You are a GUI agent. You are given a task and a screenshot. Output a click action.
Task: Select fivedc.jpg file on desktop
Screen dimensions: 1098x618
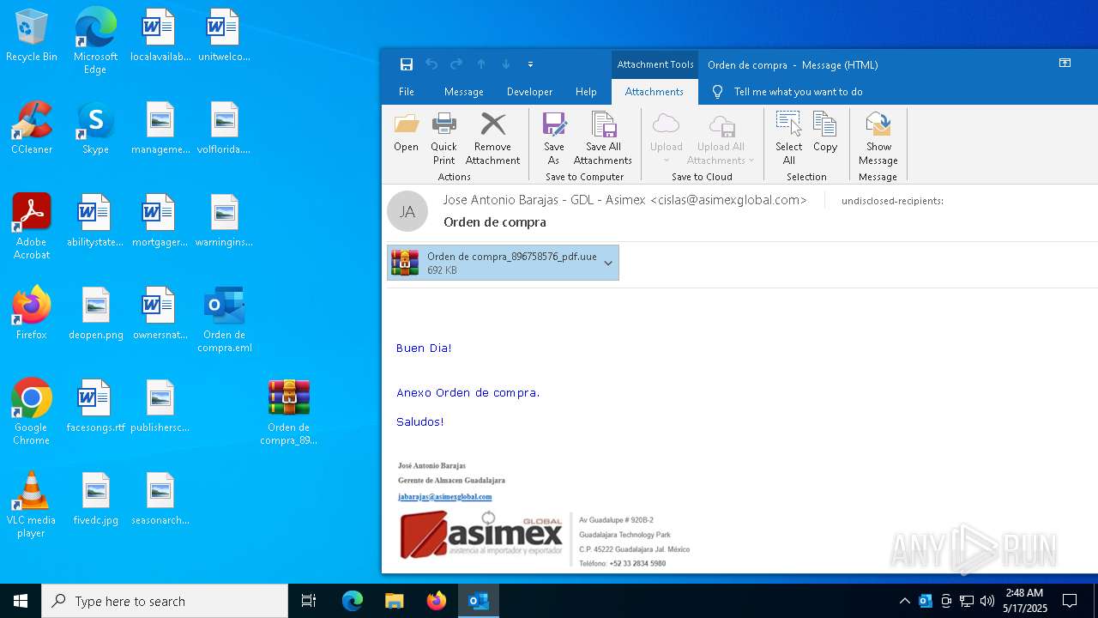96,499
